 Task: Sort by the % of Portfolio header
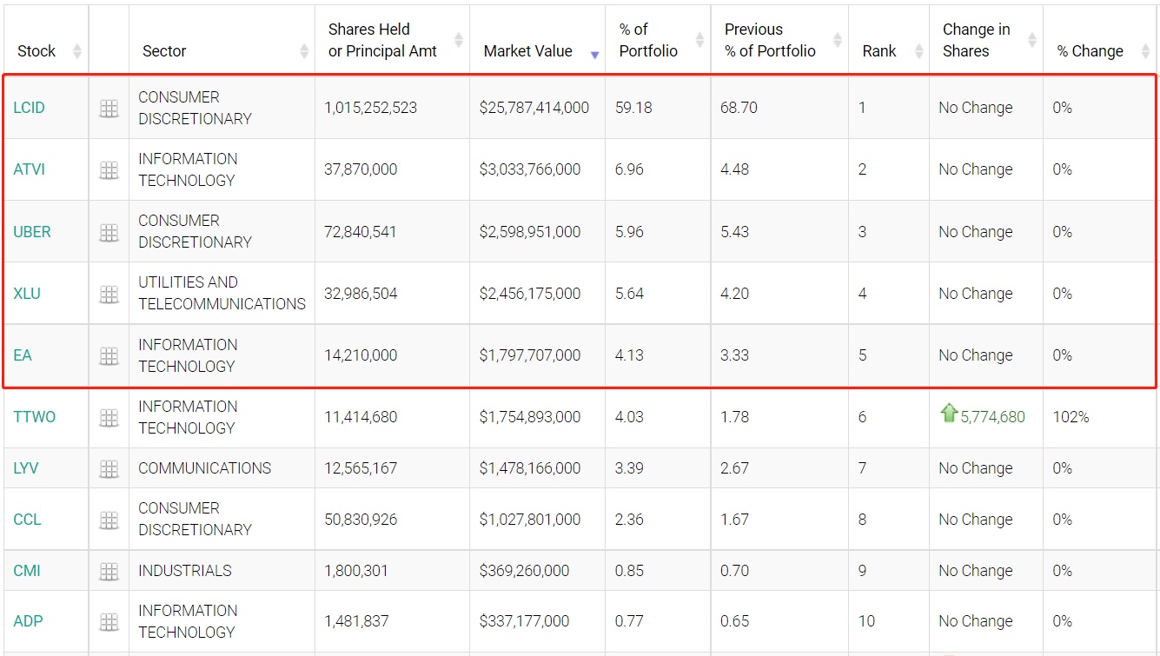click(x=648, y=41)
